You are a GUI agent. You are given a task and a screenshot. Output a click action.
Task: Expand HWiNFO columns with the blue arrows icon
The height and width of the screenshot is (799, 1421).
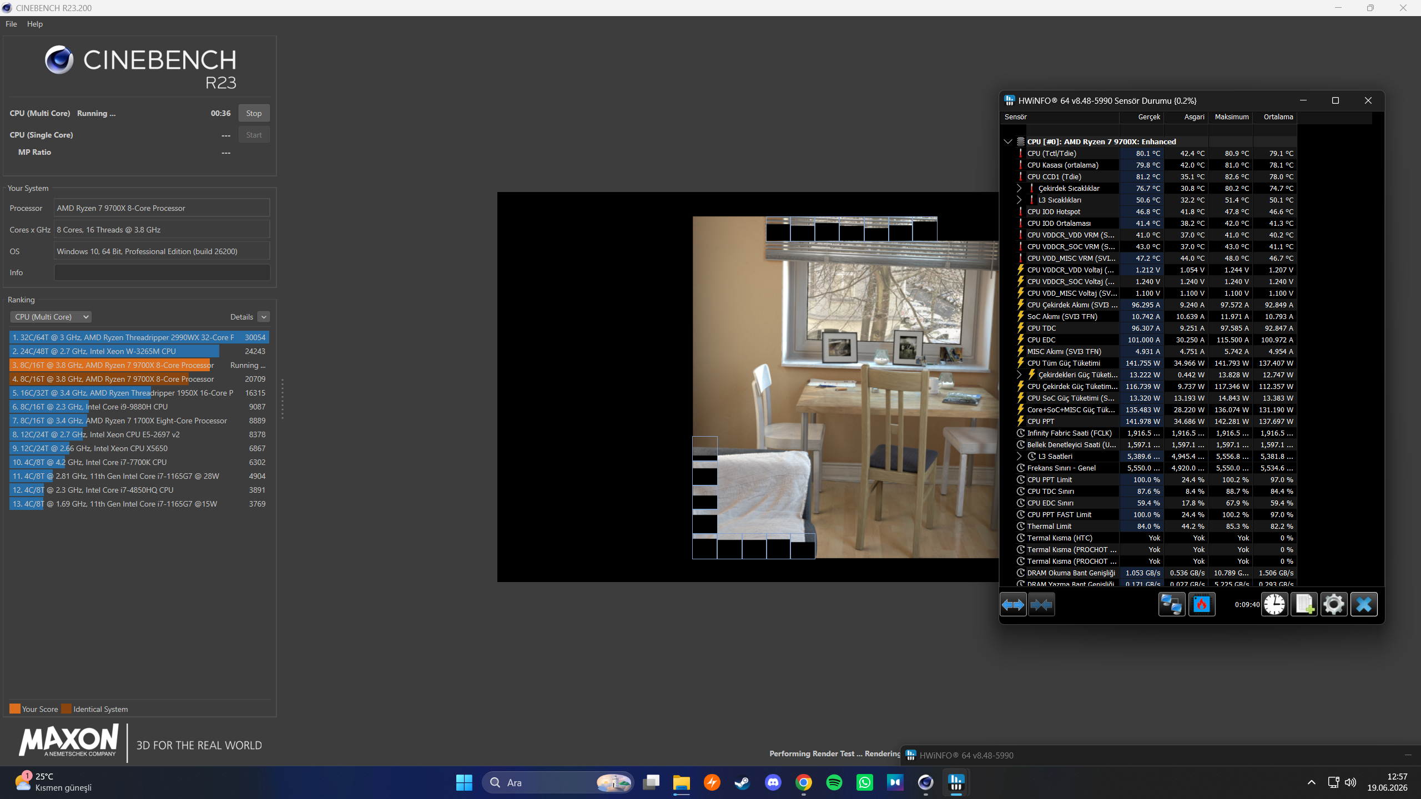1013,604
